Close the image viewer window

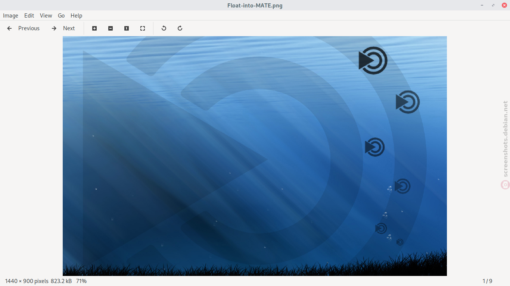point(504,5)
